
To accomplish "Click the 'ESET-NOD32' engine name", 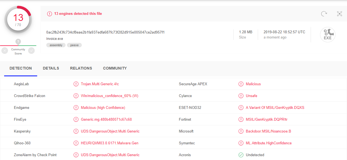I will coord(190,108).
